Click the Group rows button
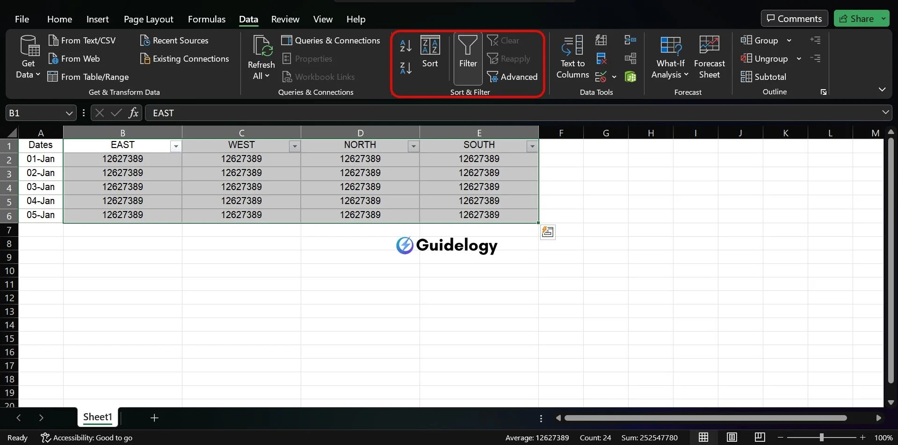The height and width of the screenshot is (445, 898). tap(759, 41)
